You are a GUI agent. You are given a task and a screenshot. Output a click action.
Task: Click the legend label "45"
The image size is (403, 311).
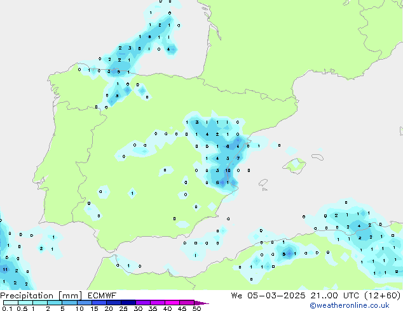(x=182, y=308)
